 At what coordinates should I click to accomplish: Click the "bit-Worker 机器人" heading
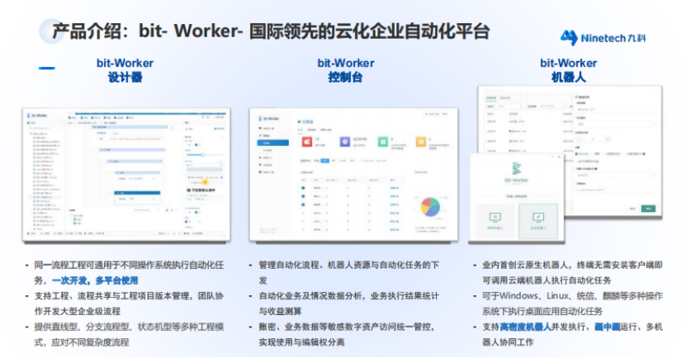tap(568, 70)
